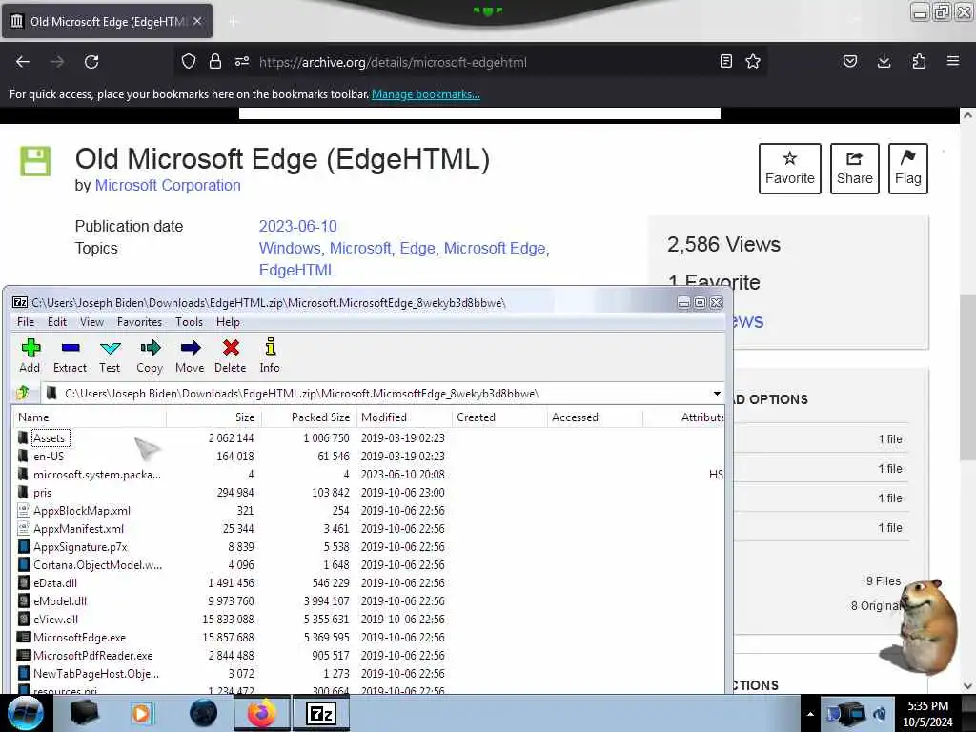The image size is (976, 732).
Task: Expand the 7-Zip address path dropdown
Action: click(x=717, y=394)
